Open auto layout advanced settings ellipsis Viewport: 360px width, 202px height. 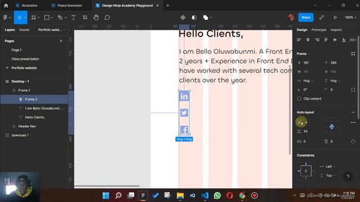[353, 123]
